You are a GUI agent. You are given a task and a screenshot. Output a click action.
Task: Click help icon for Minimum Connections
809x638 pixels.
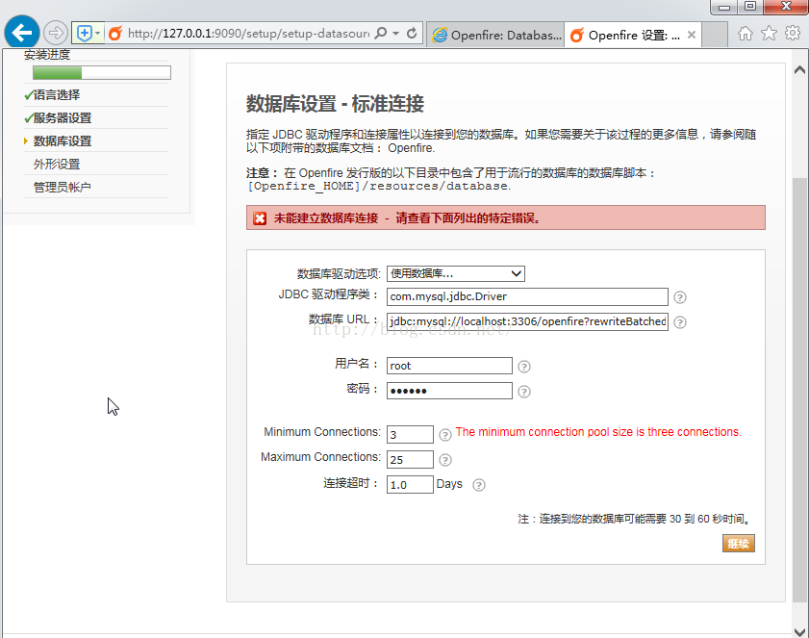click(444, 435)
